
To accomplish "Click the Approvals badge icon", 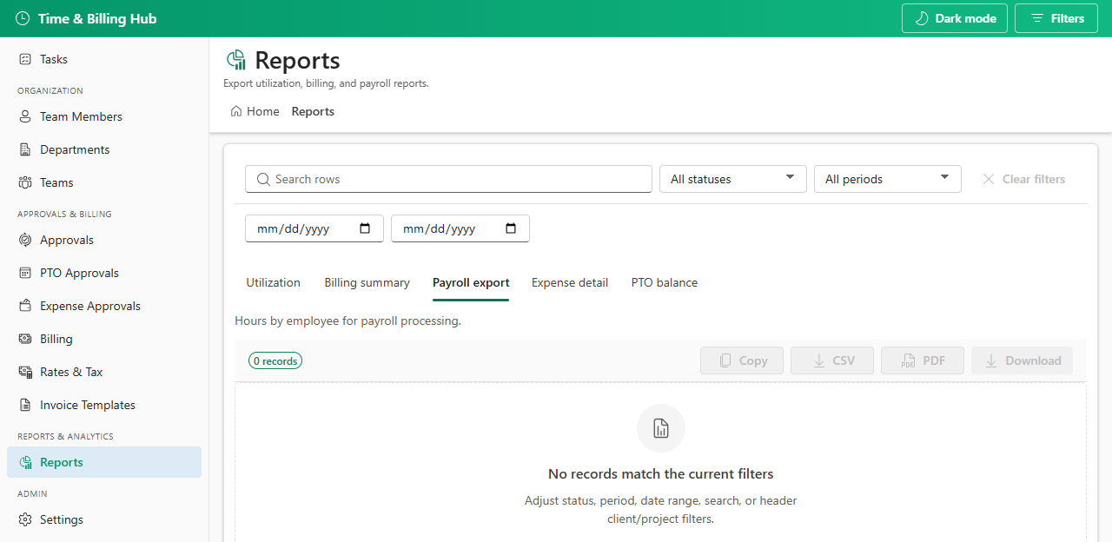I will click(x=25, y=240).
